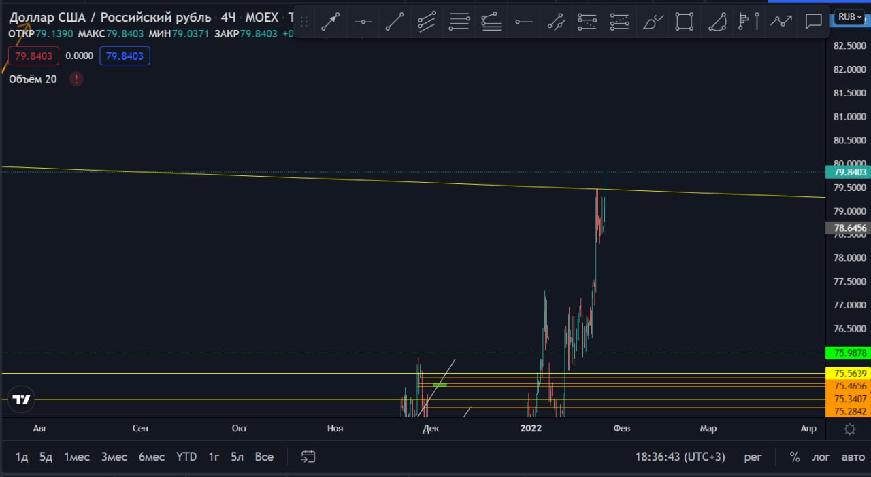Image resolution: width=871 pixels, height=477 pixels.
Task: Select the Fibonacci retracement tool
Action: click(x=587, y=22)
